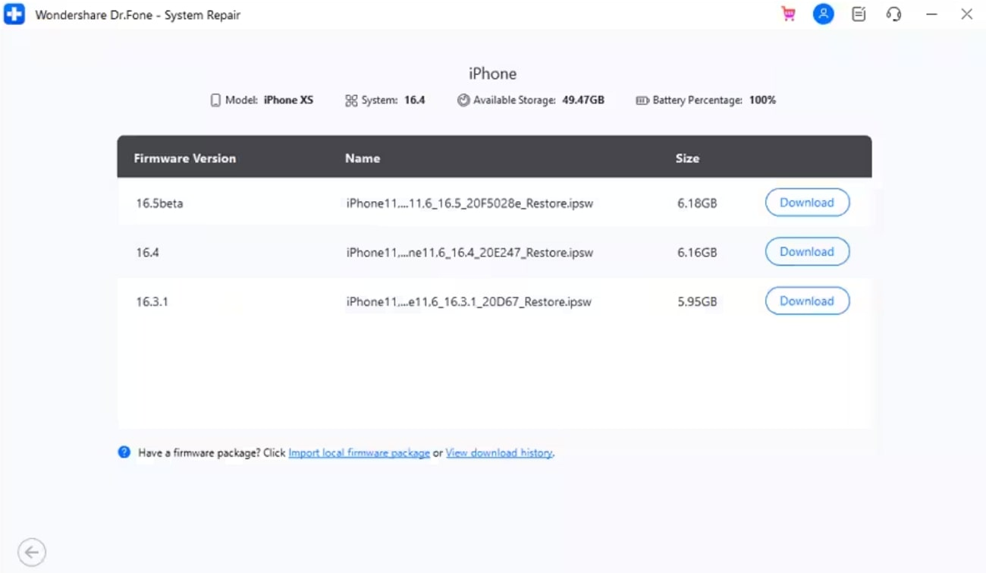Click the Dr.Fone app logo
The height and width of the screenshot is (573, 986).
click(14, 14)
